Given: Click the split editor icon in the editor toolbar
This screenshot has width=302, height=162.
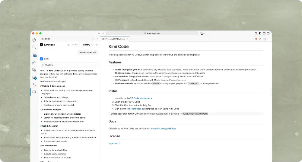Looking at the screenshot, I should [264, 39].
